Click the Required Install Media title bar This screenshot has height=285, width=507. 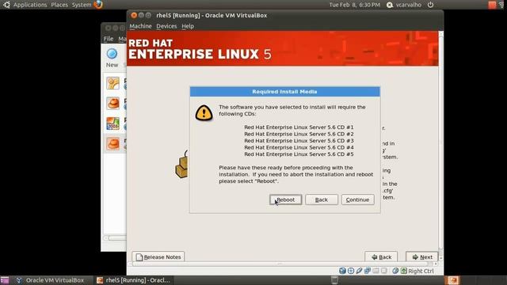click(x=285, y=92)
